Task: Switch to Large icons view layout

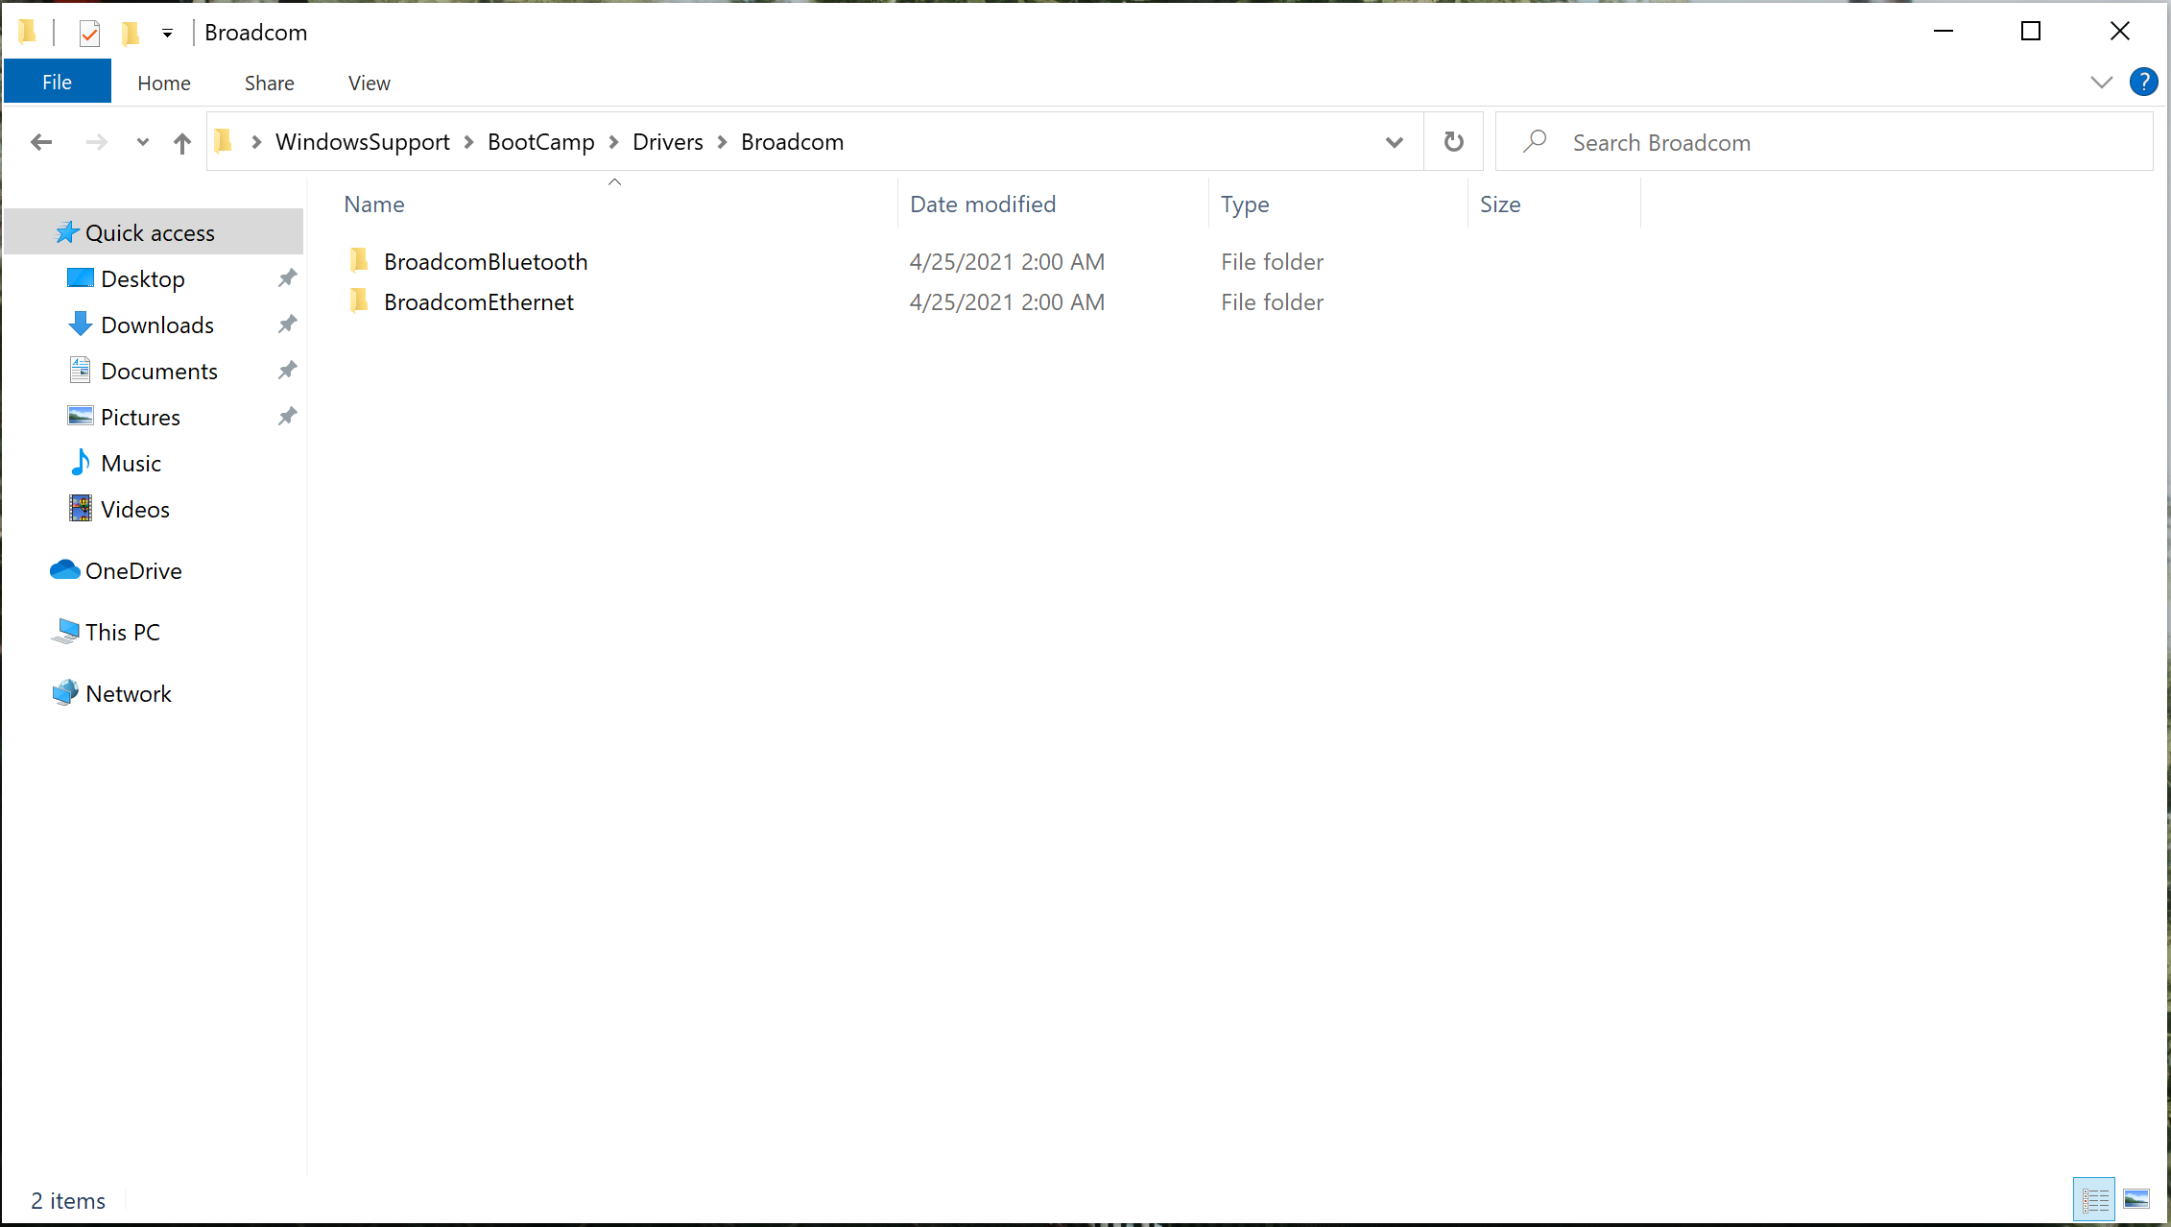Action: (x=2136, y=1199)
